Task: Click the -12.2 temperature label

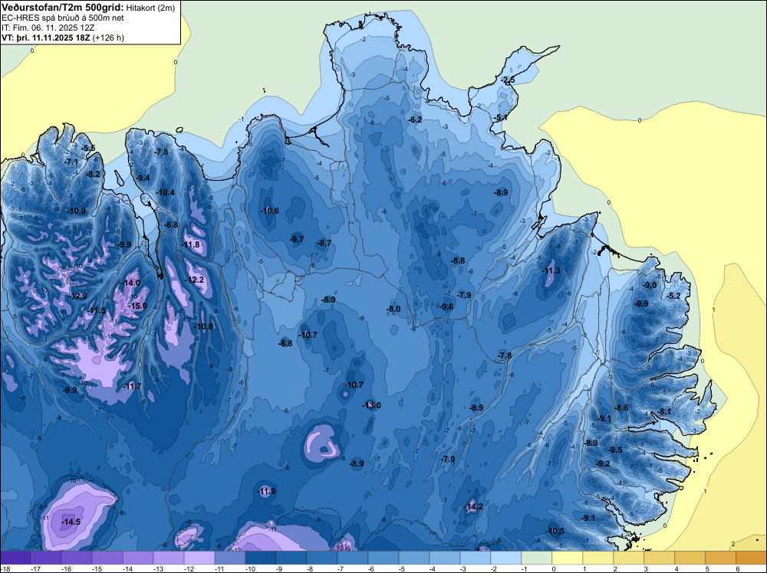Action: coord(195,280)
